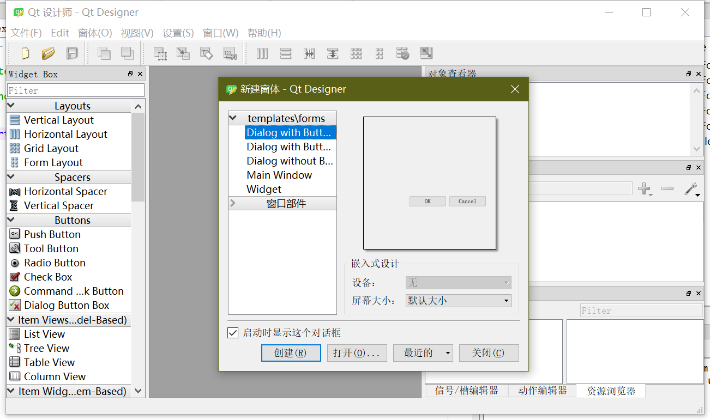
Task: Open the wrench configure property editor icon
Action: (x=691, y=189)
